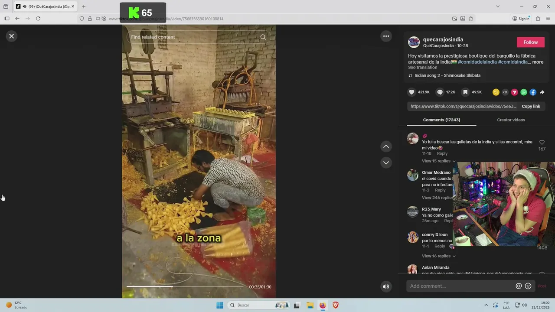555x312 pixels.
Task: Close the TikTok video viewer
Action: pos(12,36)
